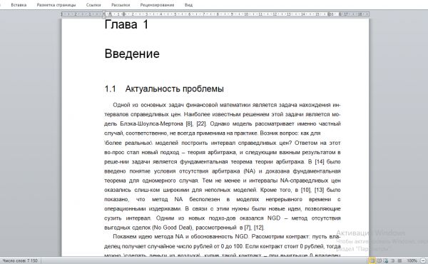Open the Разметка страницы ribbon tab
428x264 pixels.
[x=56, y=5]
